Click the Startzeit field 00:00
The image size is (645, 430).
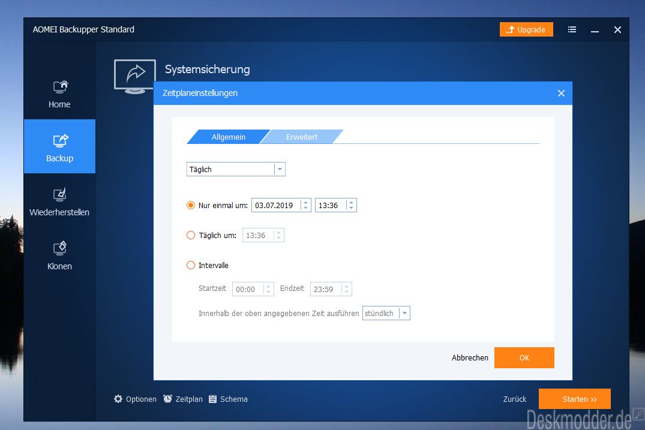[x=253, y=289]
